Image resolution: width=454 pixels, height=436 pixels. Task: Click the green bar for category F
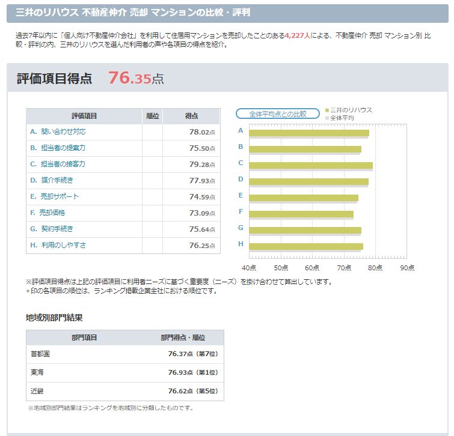click(301, 214)
